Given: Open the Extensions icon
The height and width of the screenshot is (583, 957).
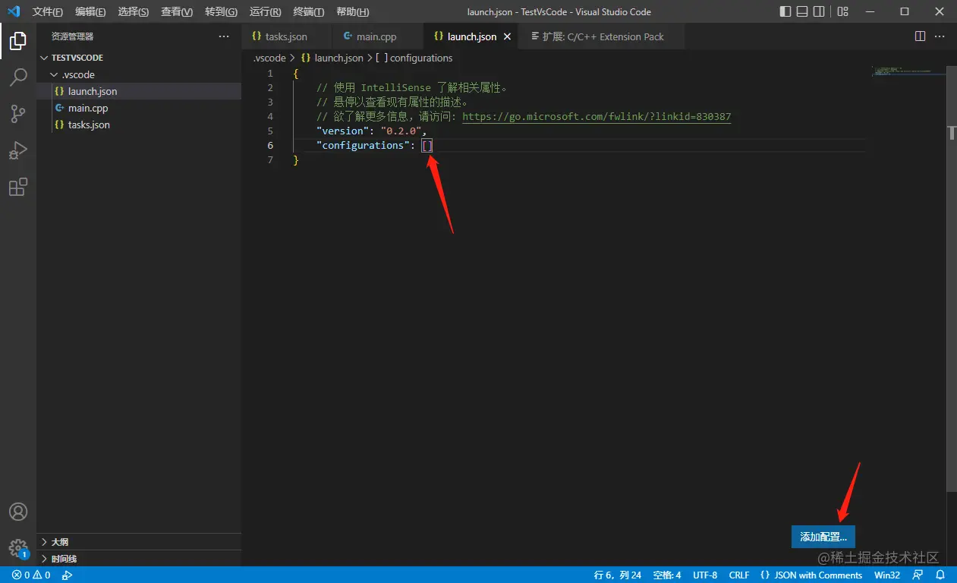Looking at the screenshot, I should (x=18, y=187).
